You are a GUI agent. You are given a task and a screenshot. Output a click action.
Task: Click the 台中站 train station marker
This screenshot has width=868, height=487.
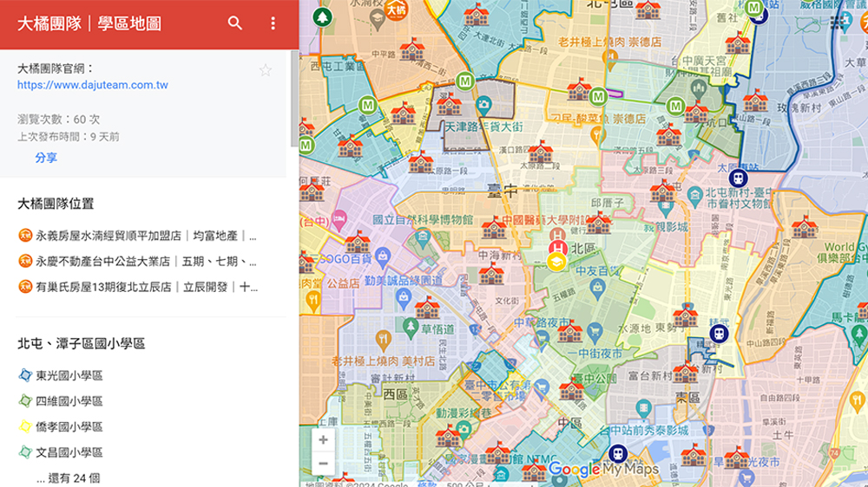coord(618,454)
